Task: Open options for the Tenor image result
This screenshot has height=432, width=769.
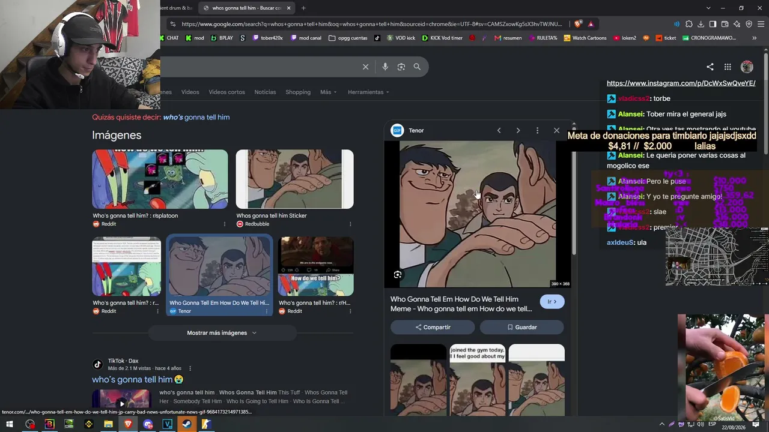Action: click(x=267, y=311)
